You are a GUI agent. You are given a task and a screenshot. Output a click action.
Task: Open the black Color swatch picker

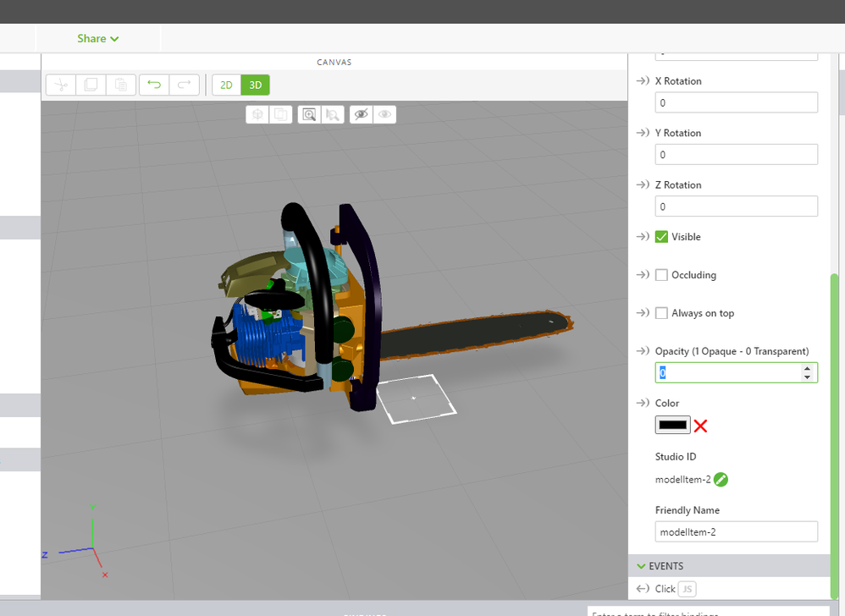[672, 425]
